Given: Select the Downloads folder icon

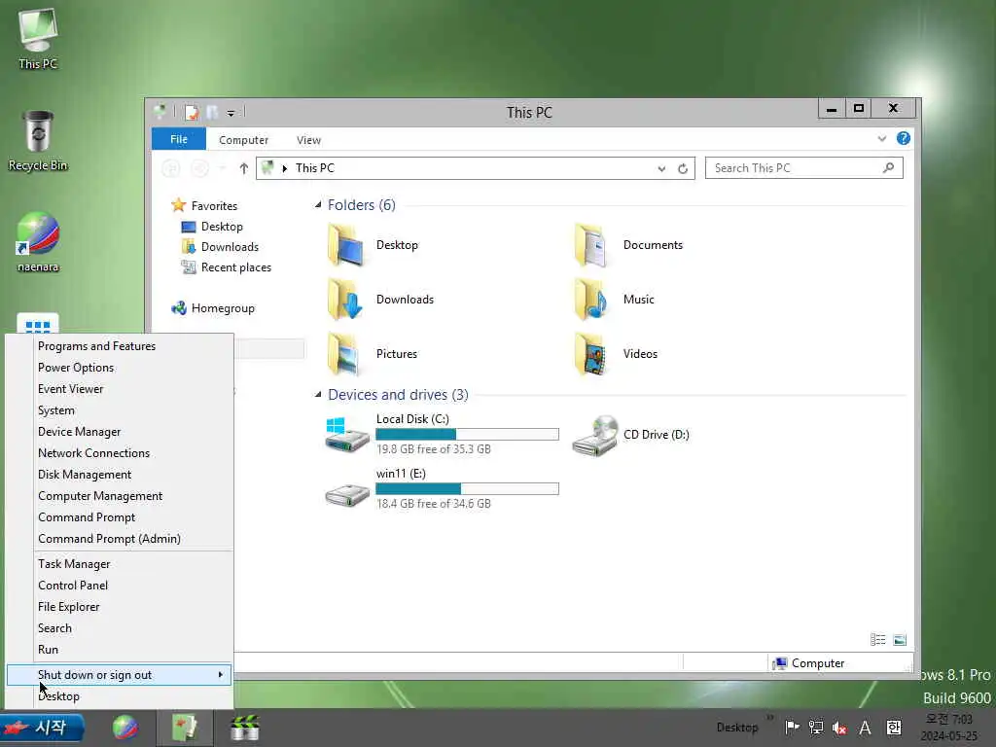Looking at the screenshot, I should point(345,300).
